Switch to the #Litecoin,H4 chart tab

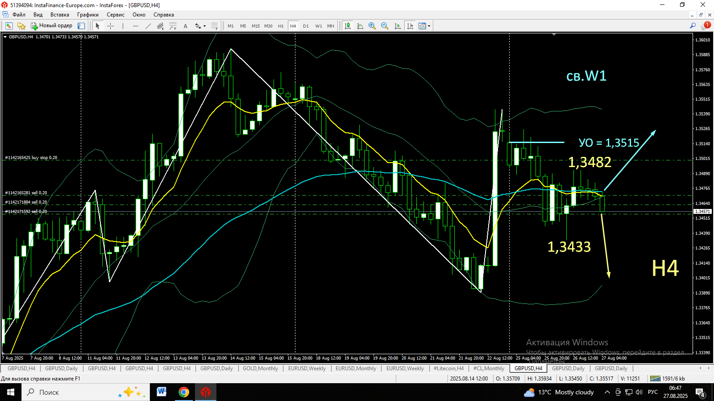(448, 368)
